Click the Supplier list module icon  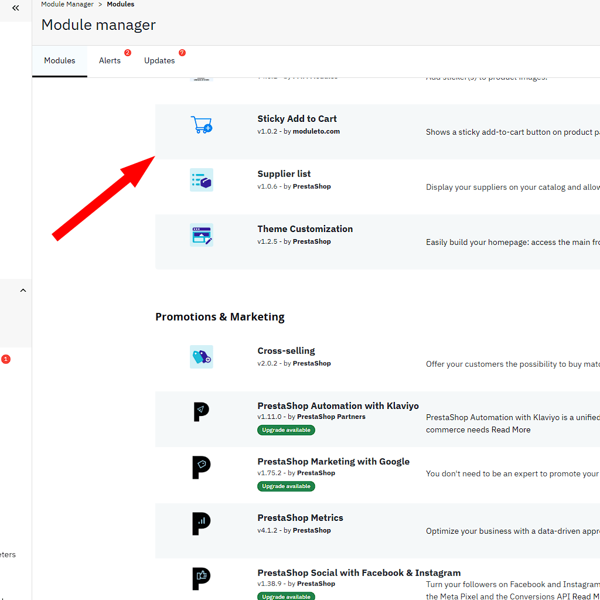202,180
